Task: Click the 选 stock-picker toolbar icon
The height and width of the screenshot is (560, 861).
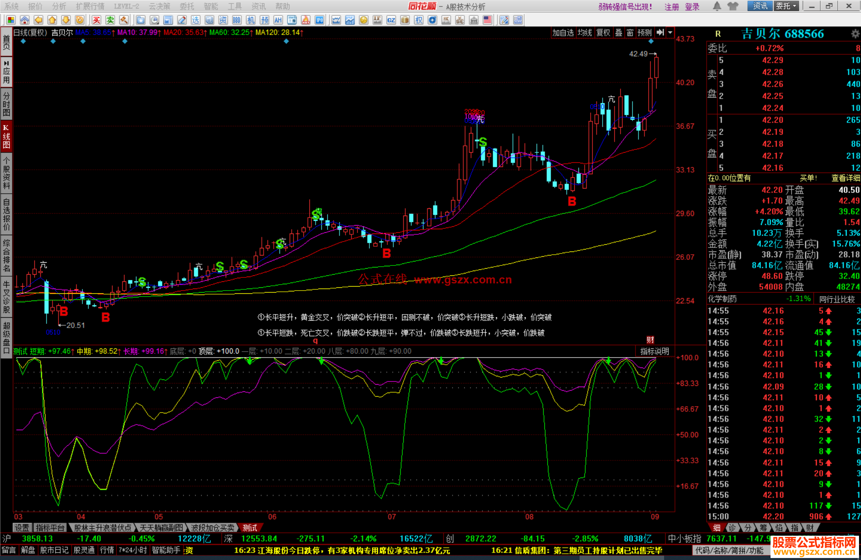Action: (195, 20)
